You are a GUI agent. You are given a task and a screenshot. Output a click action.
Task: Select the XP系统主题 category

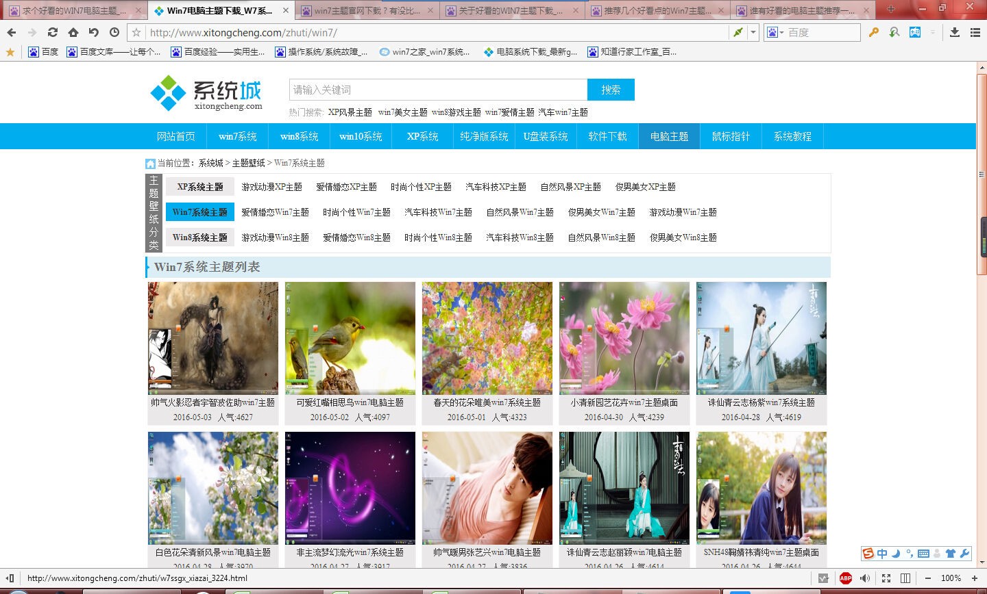click(x=200, y=187)
